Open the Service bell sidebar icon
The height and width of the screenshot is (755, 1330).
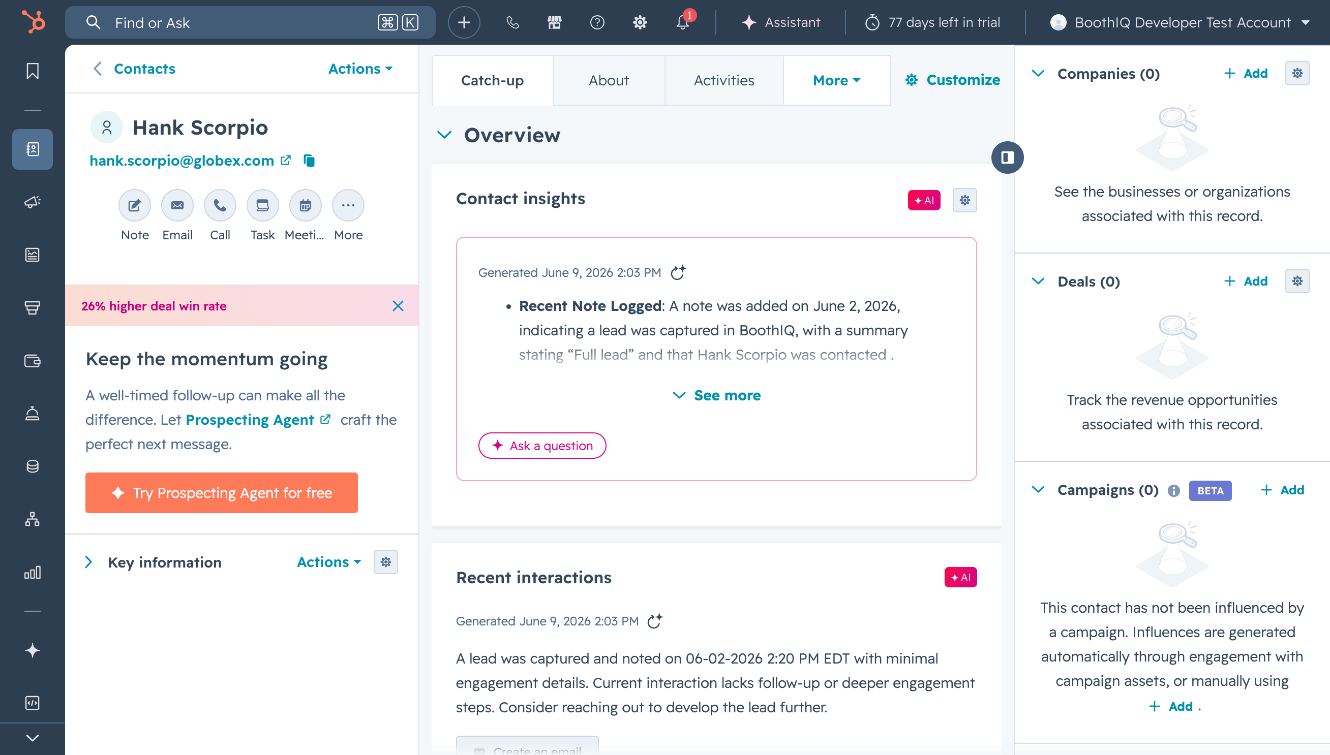tap(33, 413)
